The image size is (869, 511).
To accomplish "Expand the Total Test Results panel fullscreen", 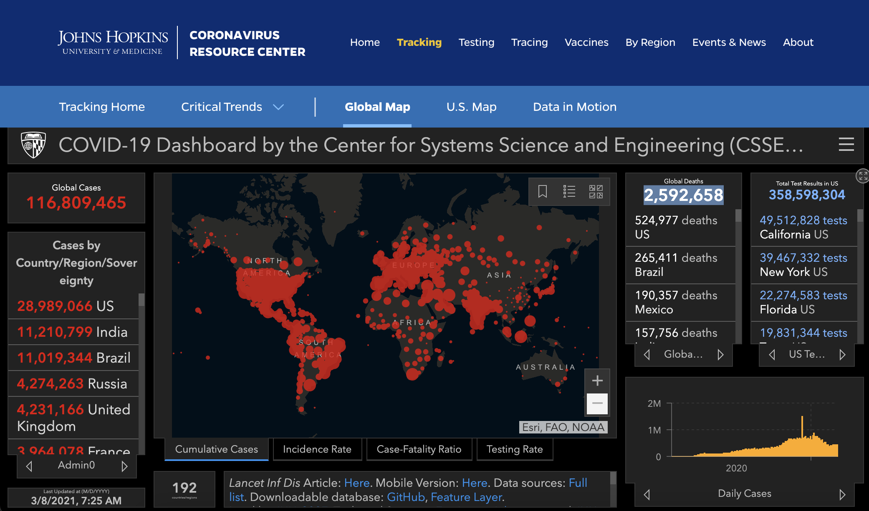I will point(863,176).
